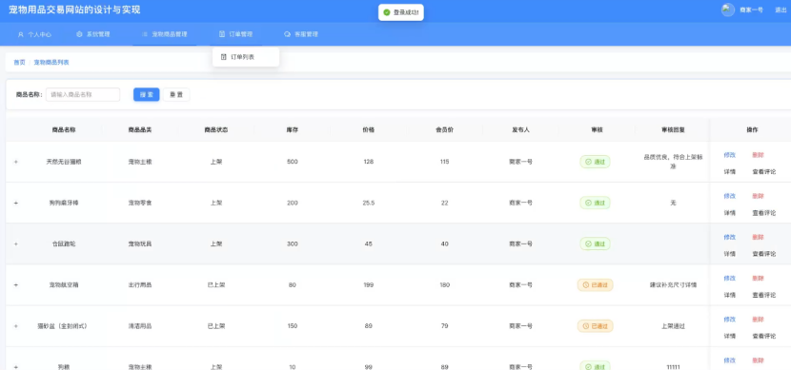Click the orange 已通过 tag in 宠物航空箱 row
This screenshot has height=370, width=791.
coord(596,285)
